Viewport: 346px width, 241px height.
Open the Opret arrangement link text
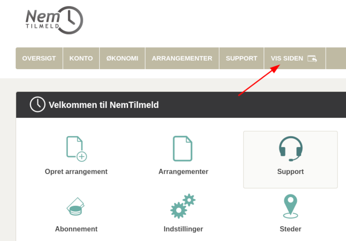[76, 171]
